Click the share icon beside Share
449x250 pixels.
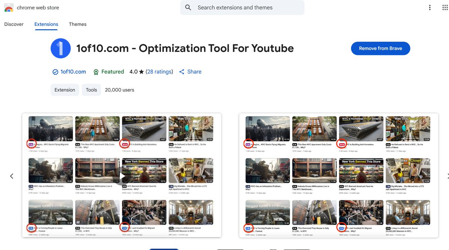(182, 72)
